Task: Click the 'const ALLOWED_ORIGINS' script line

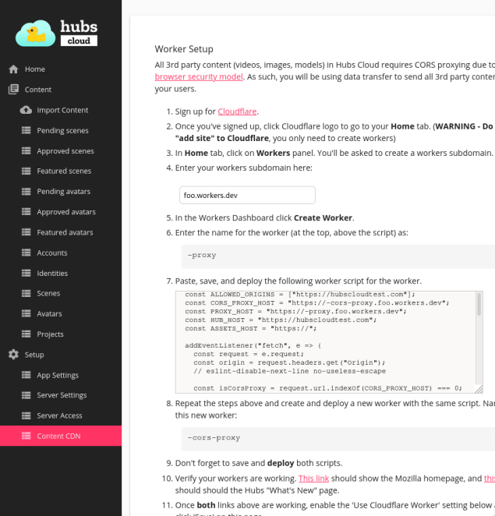Action: 300,294
